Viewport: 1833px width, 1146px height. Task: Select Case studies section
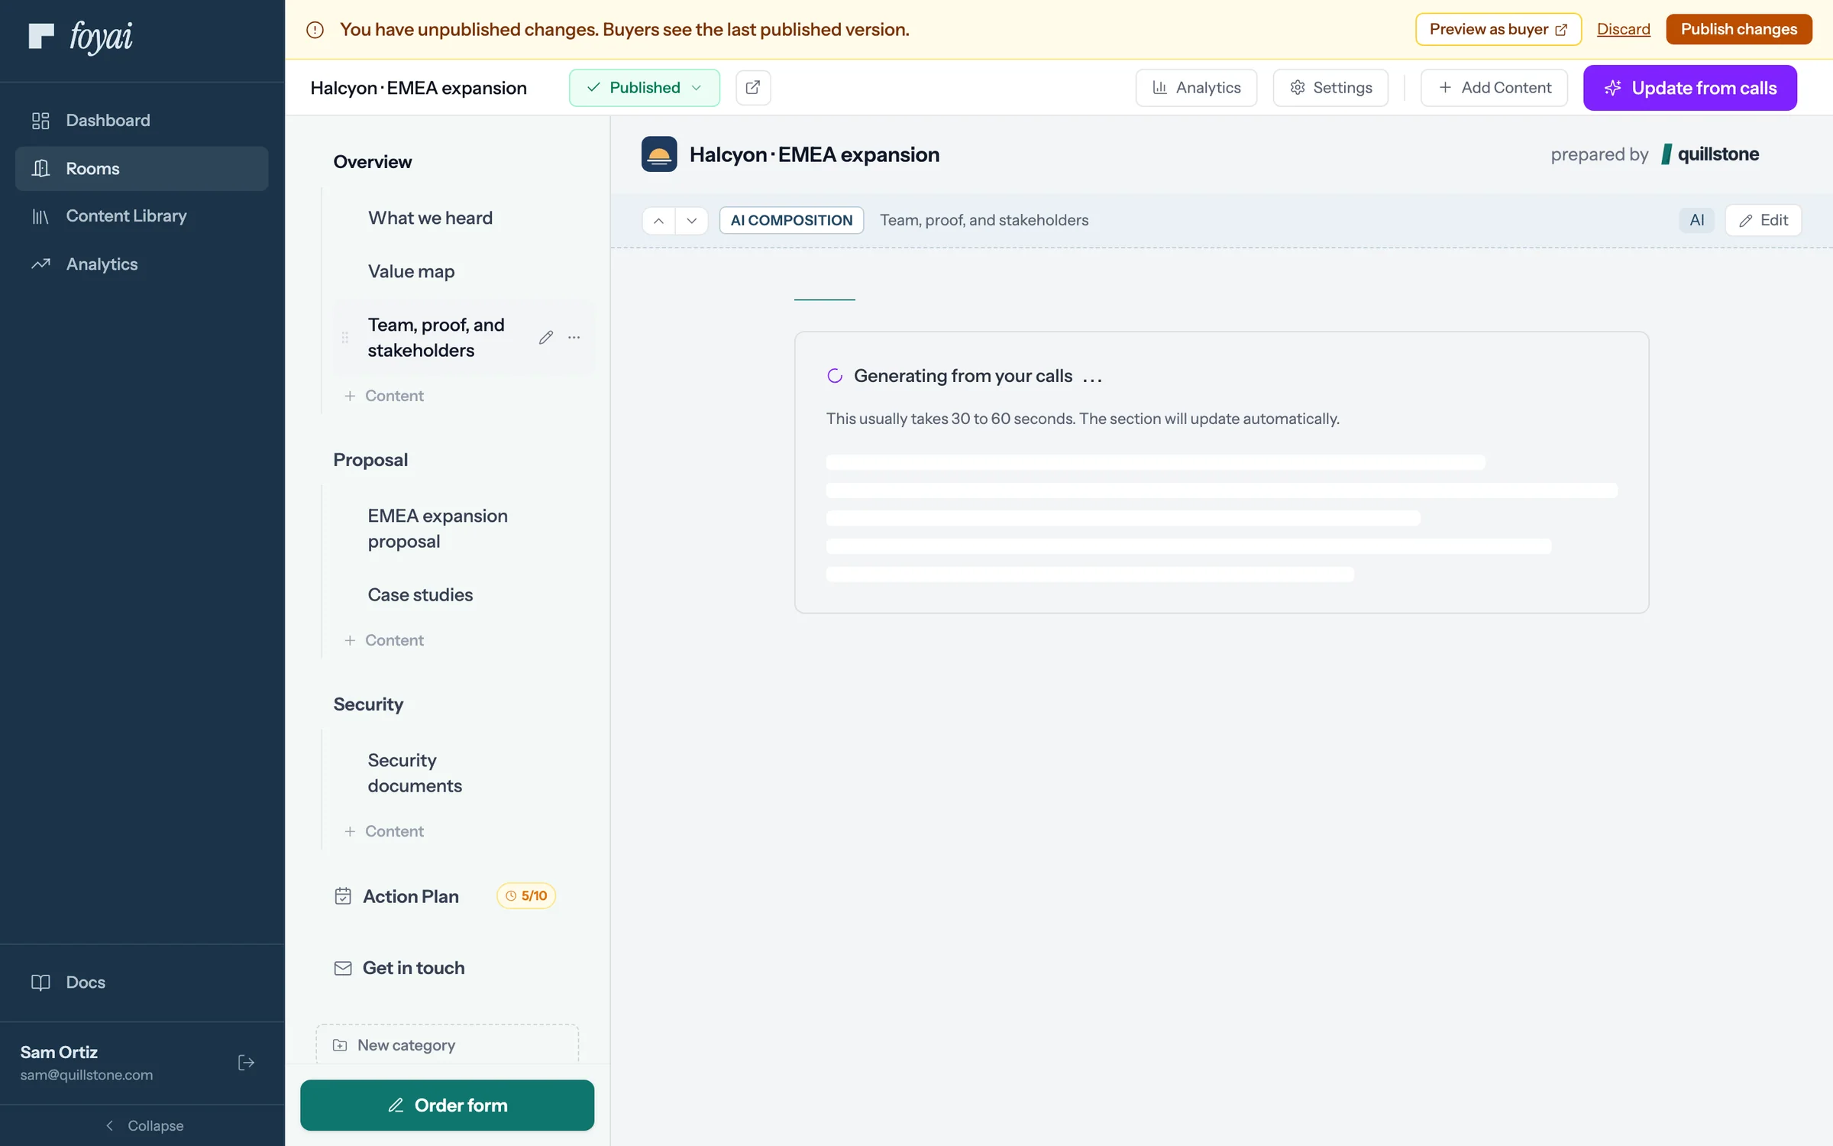tap(420, 595)
